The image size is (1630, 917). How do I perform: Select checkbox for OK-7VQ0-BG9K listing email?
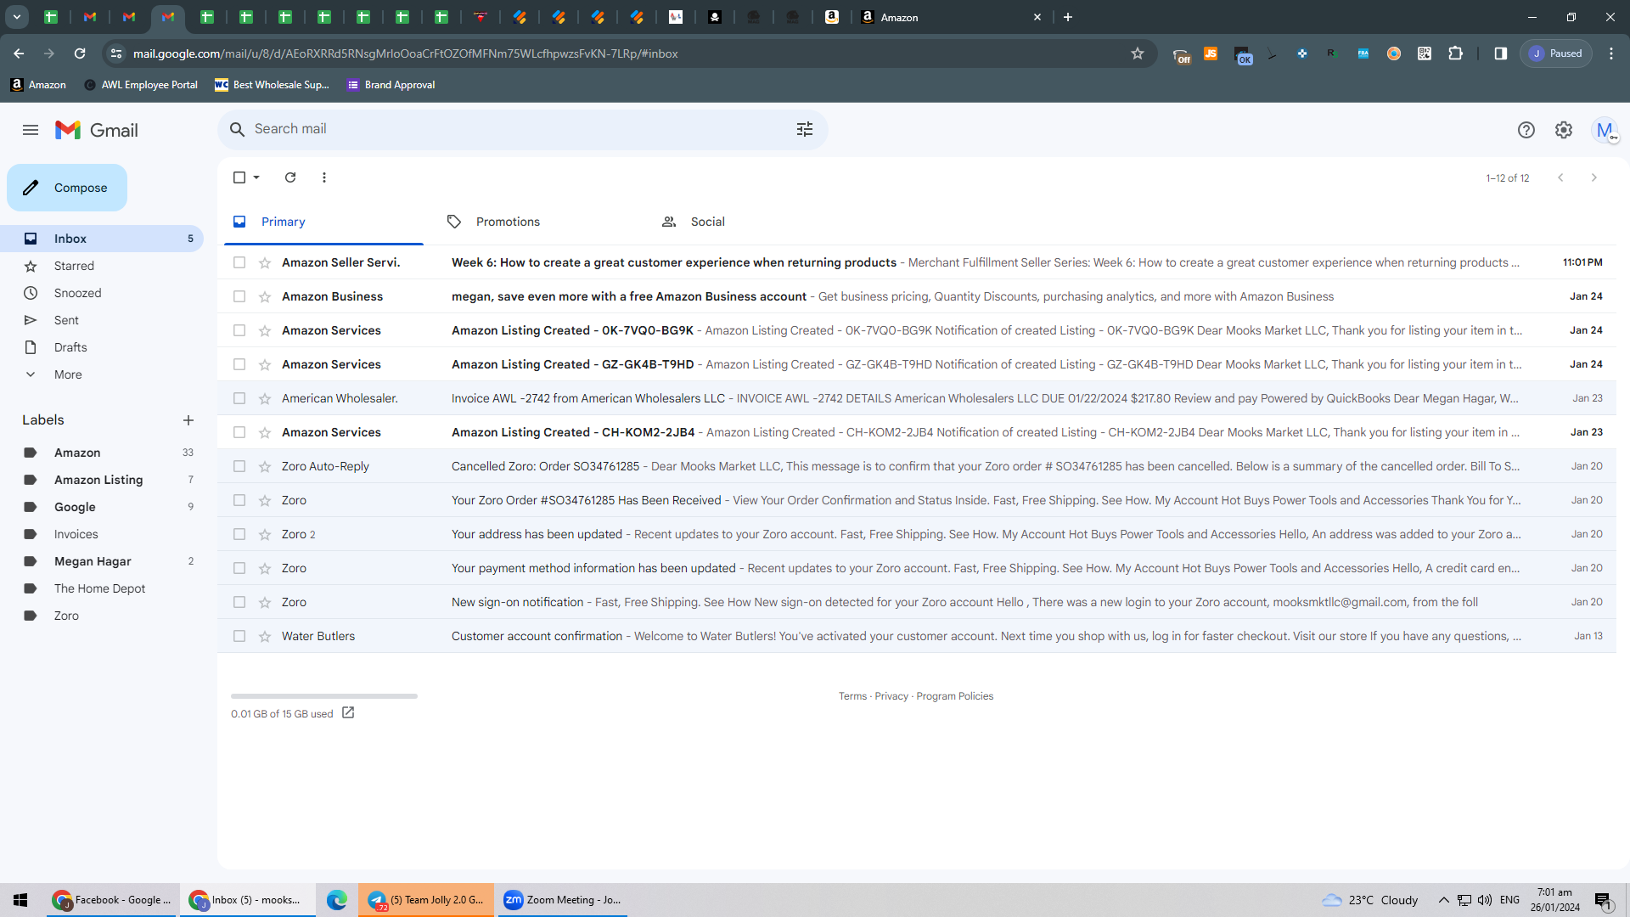pyautogui.click(x=239, y=330)
